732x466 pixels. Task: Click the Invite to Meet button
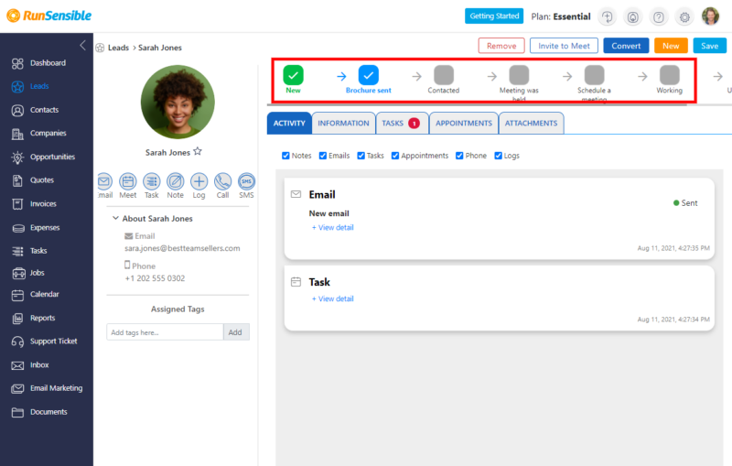(564, 46)
